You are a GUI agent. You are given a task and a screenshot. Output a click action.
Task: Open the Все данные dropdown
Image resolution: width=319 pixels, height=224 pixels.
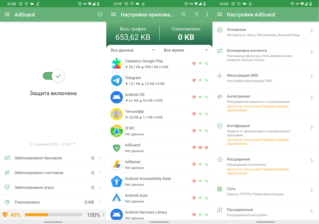coord(133,50)
